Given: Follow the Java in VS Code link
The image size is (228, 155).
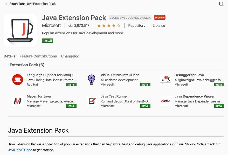Looking at the screenshot, I should [x=20, y=150].
